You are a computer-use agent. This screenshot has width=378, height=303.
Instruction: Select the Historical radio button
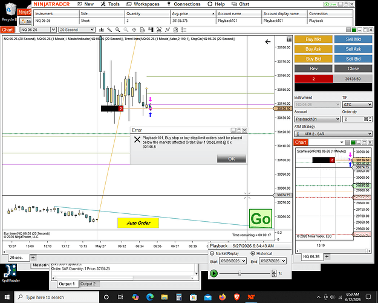[x=253, y=253]
